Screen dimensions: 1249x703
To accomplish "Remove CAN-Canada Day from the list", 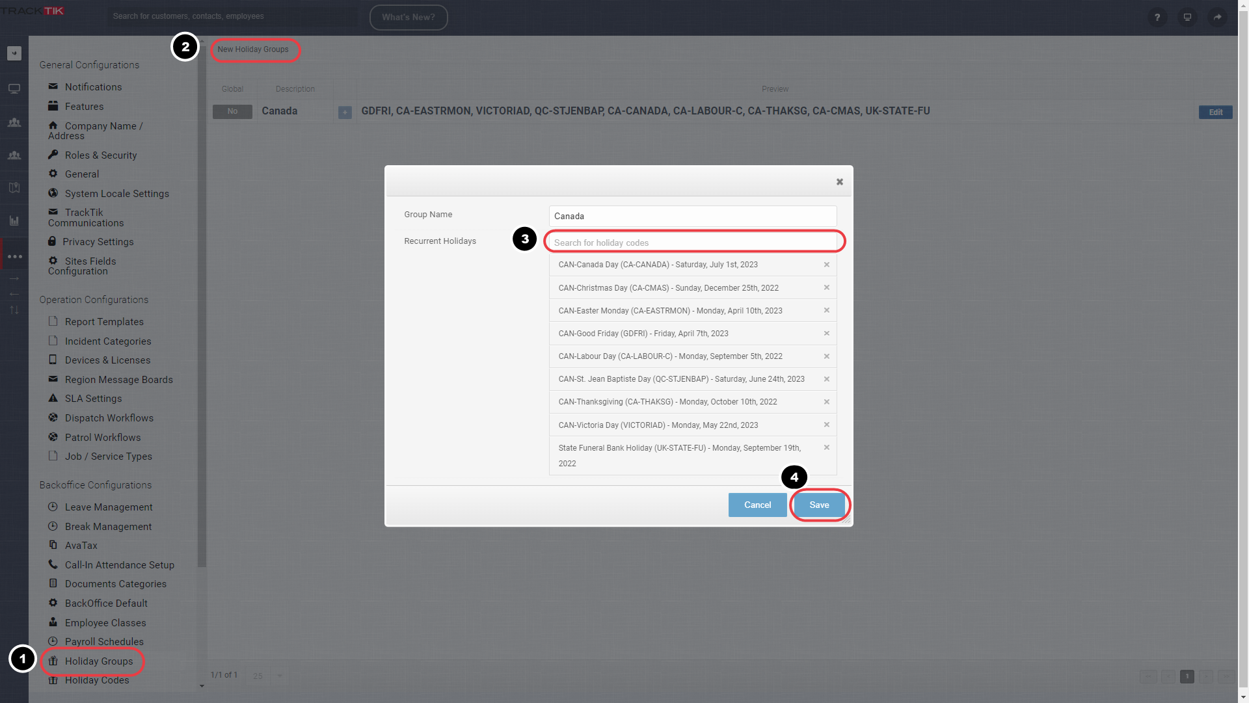I will click(x=827, y=265).
